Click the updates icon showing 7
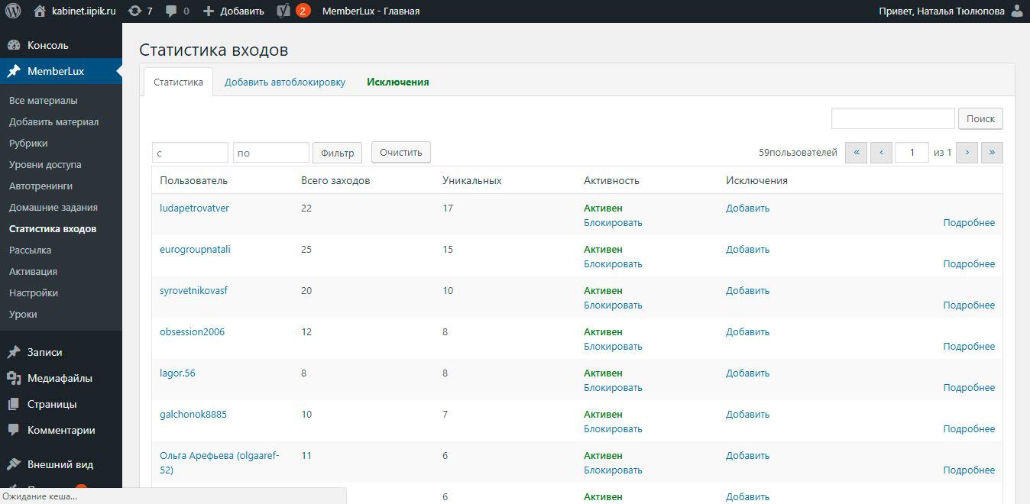This screenshot has width=1030, height=504. (x=135, y=11)
